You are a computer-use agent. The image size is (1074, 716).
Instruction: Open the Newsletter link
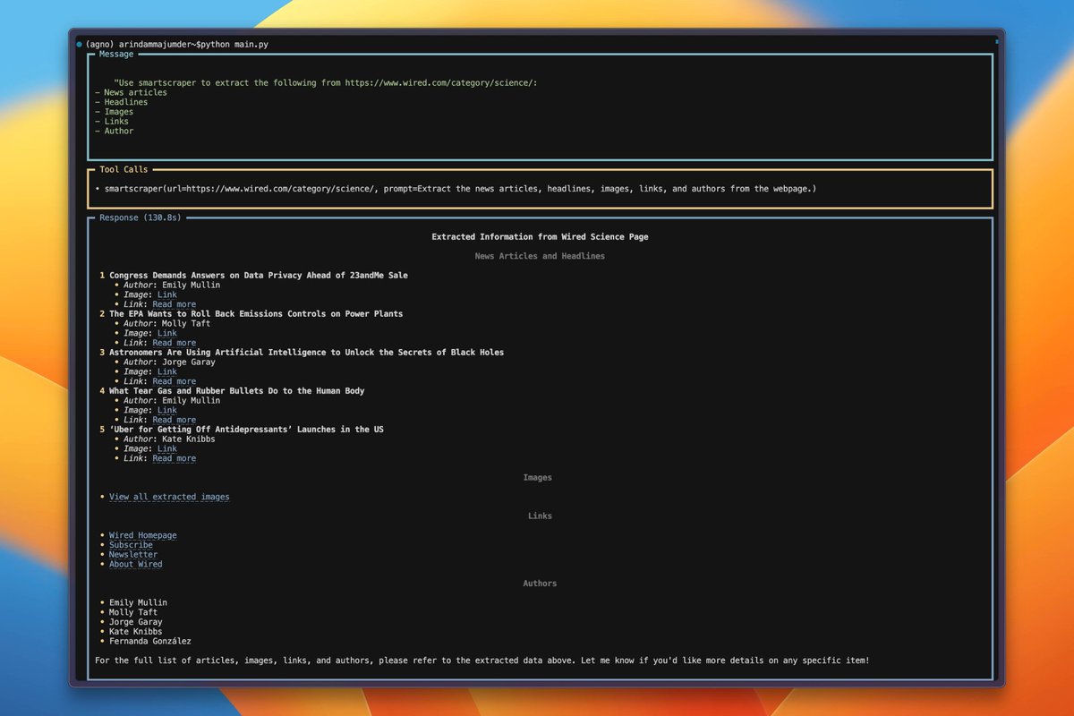click(133, 555)
